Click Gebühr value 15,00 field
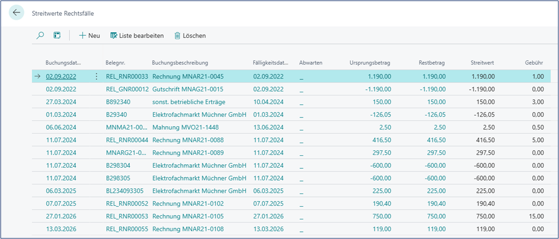Viewport: 559px width, 239px height. point(536,216)
